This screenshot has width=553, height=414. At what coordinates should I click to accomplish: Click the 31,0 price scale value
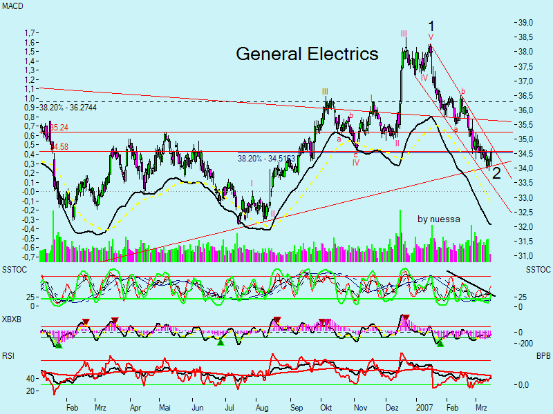pyautogui.click(x=525, y=256)
